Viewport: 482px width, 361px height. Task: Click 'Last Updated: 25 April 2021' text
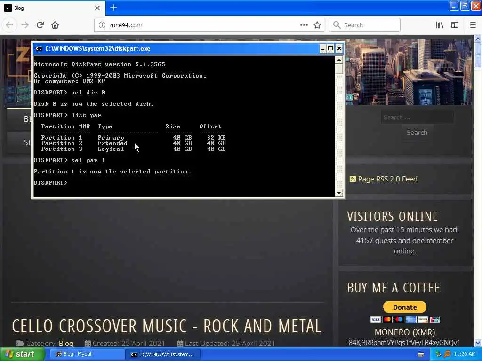click(230, 343)
